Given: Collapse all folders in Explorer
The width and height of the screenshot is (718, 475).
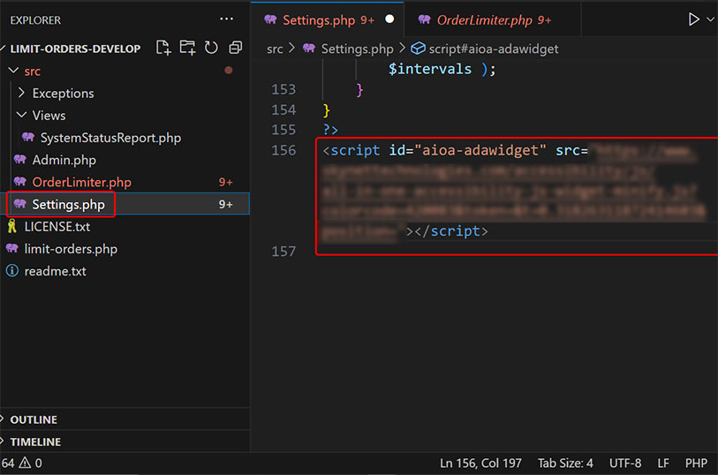Looking at the screenshot, I should (x=235, y=48).
